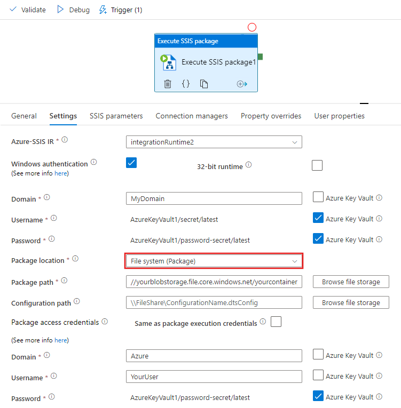Click the Validate checkmark icon
This screenshot has width=401, height=408.
13,10
